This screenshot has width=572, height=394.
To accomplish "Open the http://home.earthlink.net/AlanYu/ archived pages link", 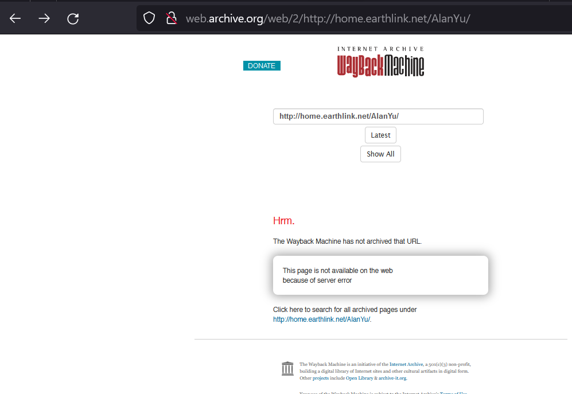I will pos(322,319).
